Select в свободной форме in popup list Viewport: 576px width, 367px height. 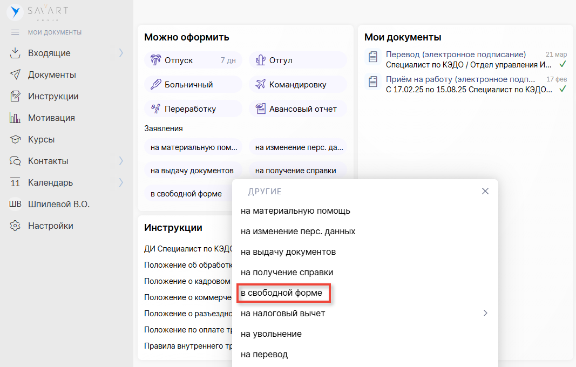[x=281, y=293]
